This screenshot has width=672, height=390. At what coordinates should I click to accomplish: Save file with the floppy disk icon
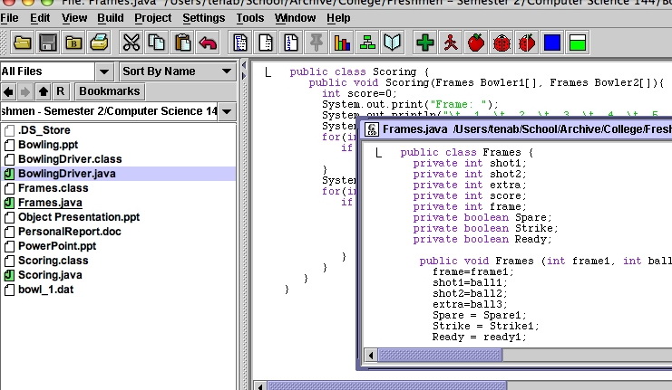pos(48,43)
